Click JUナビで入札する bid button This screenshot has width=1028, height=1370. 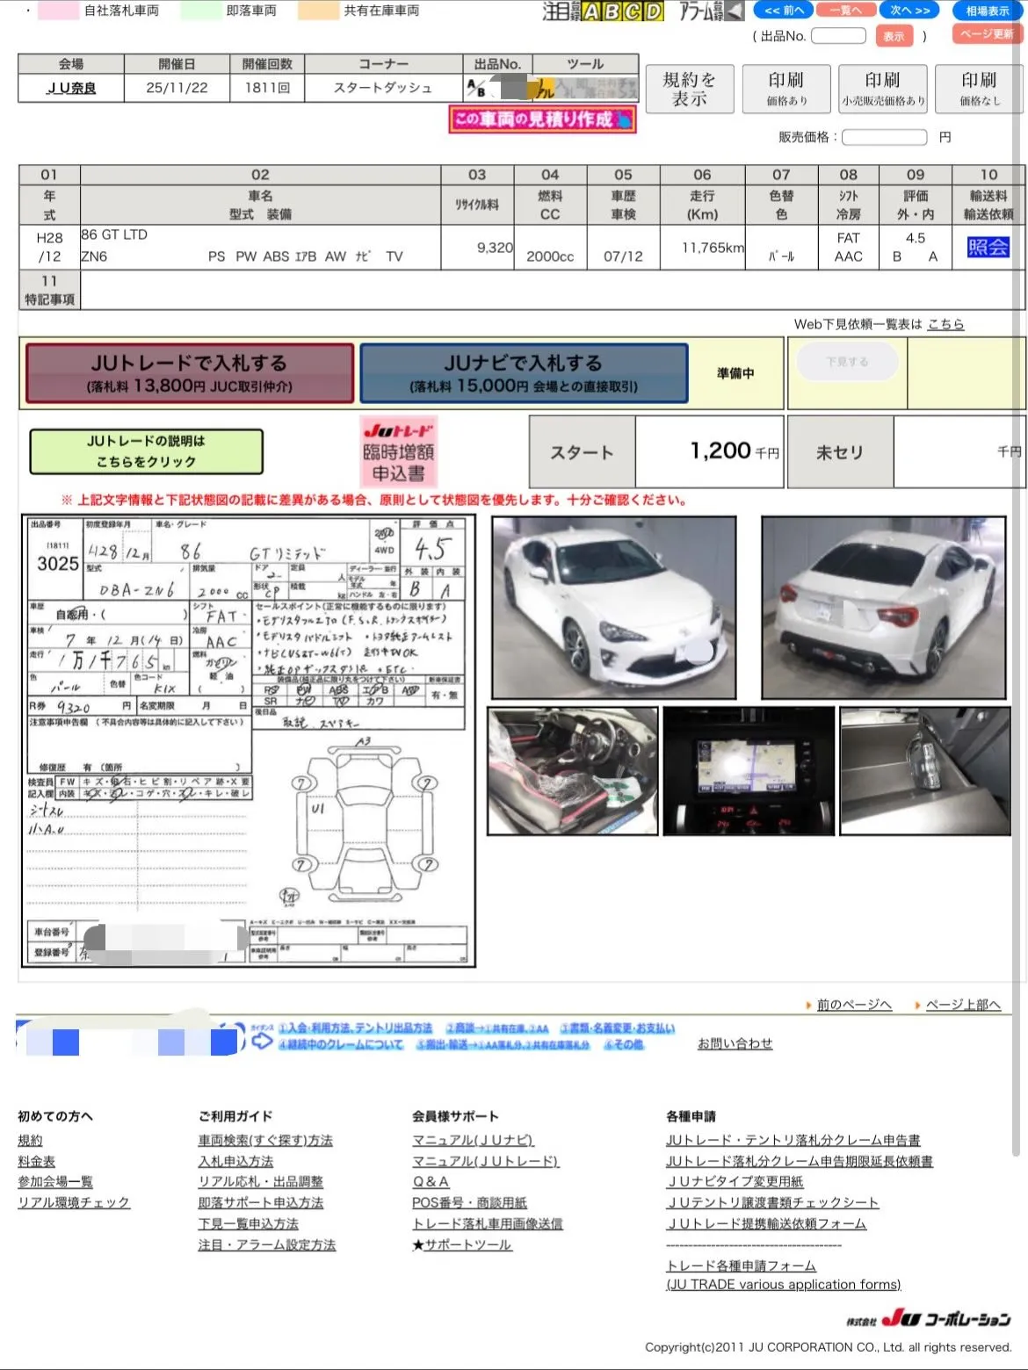tap(524, 373)
